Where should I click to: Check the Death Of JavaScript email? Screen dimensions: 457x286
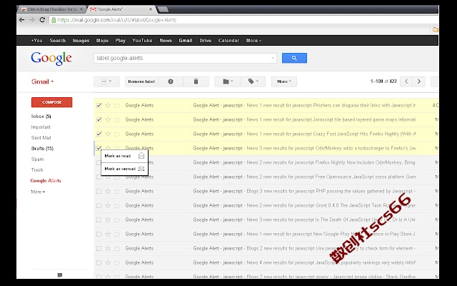coord(99,220)
